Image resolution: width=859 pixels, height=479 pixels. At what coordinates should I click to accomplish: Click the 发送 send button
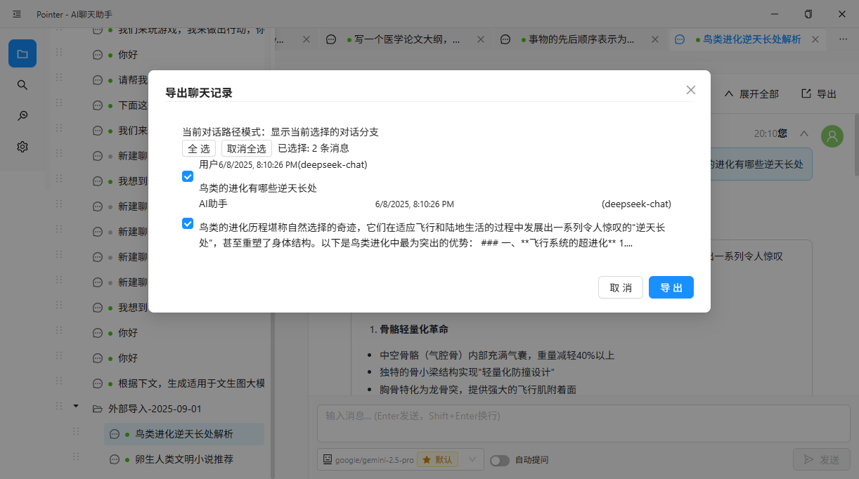822,460
